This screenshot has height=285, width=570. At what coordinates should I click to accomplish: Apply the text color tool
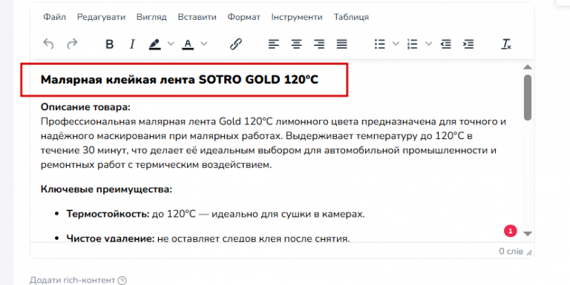click(188, 44)
